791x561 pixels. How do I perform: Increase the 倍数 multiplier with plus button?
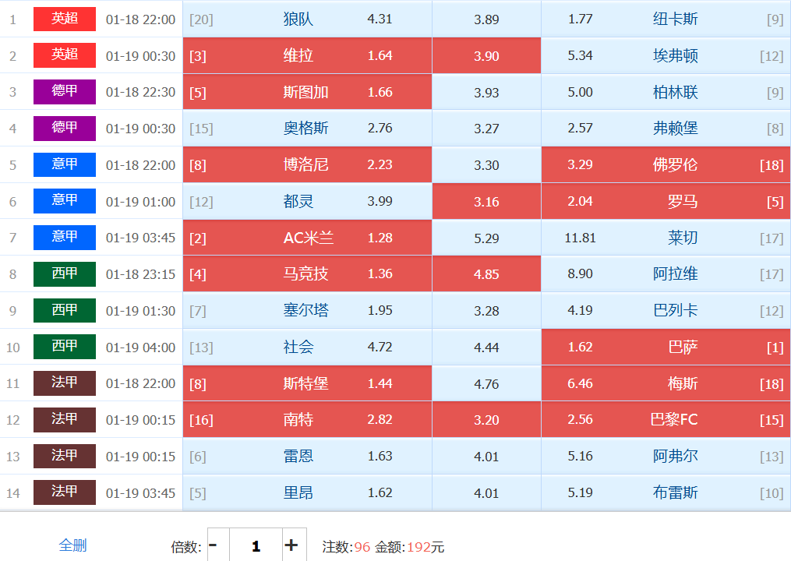pyautogui.click(x=291, y=545)
